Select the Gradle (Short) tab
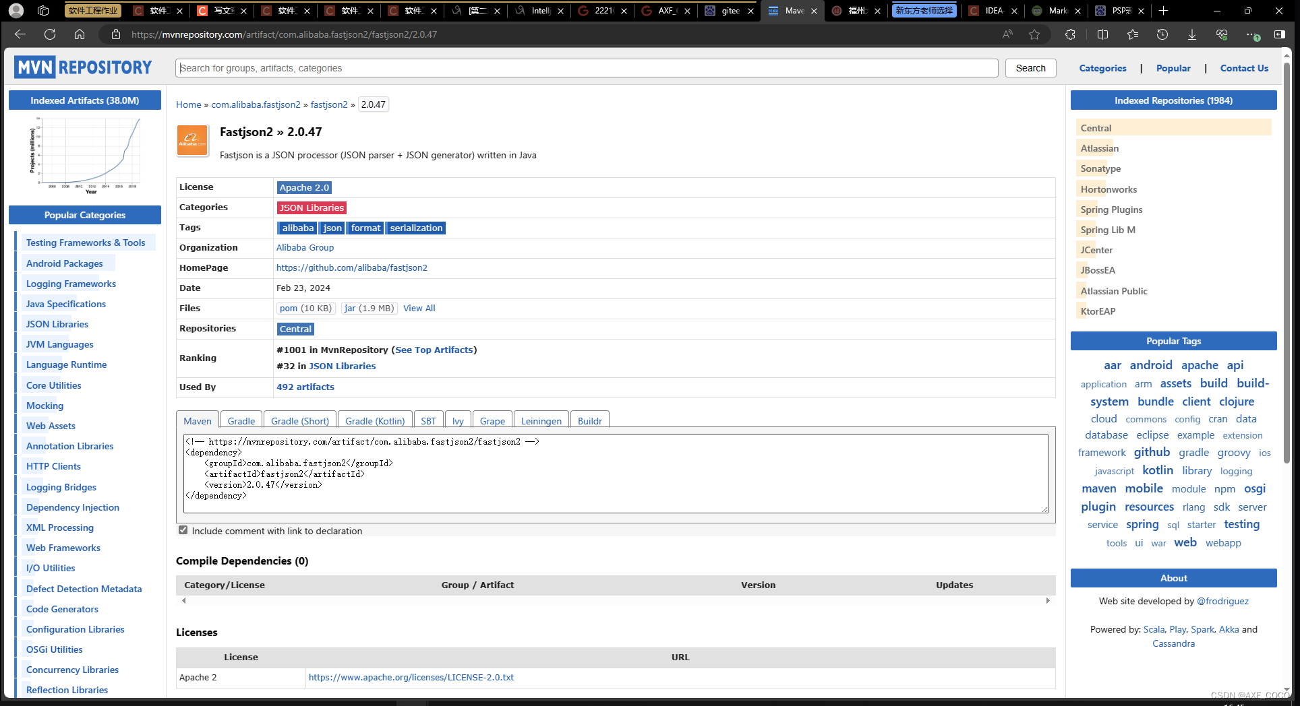 (x=300, y=420)
